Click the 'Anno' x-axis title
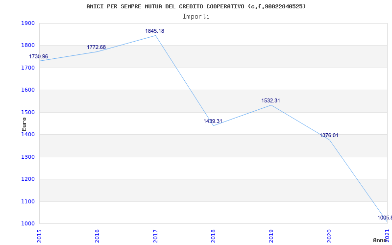Screen dimensions: 392x245 (381, 240)
